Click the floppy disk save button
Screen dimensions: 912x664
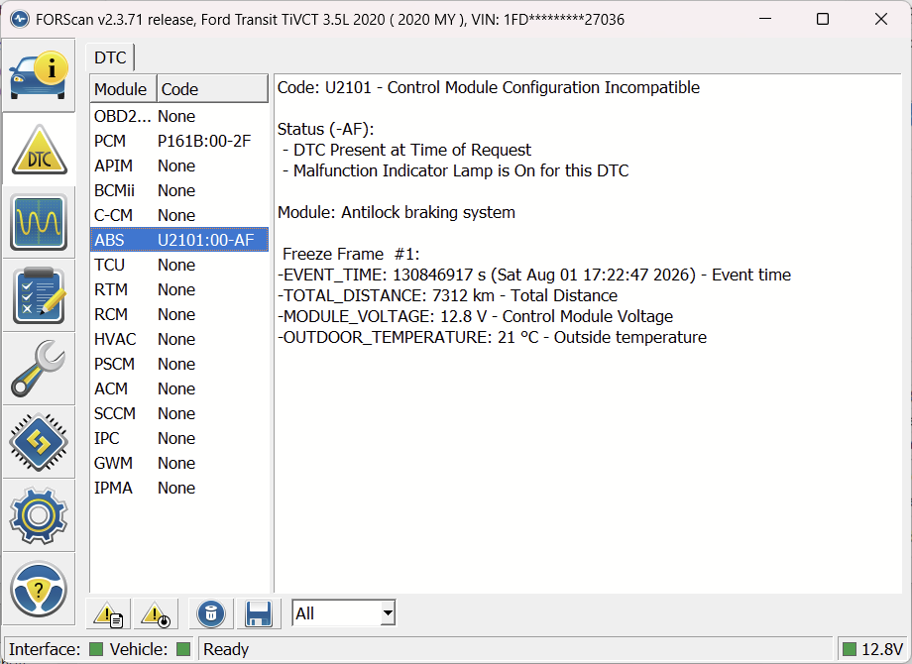click(259, 614)
